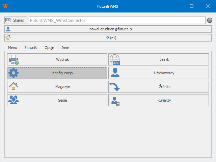Click the warehouse bar t2 (z1)
This screenshot has width=216, height=162.
pyautogui.click(x=108, y=38)
